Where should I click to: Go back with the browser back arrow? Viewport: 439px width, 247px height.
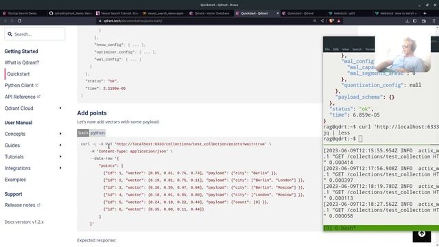[x=5, y=21]
